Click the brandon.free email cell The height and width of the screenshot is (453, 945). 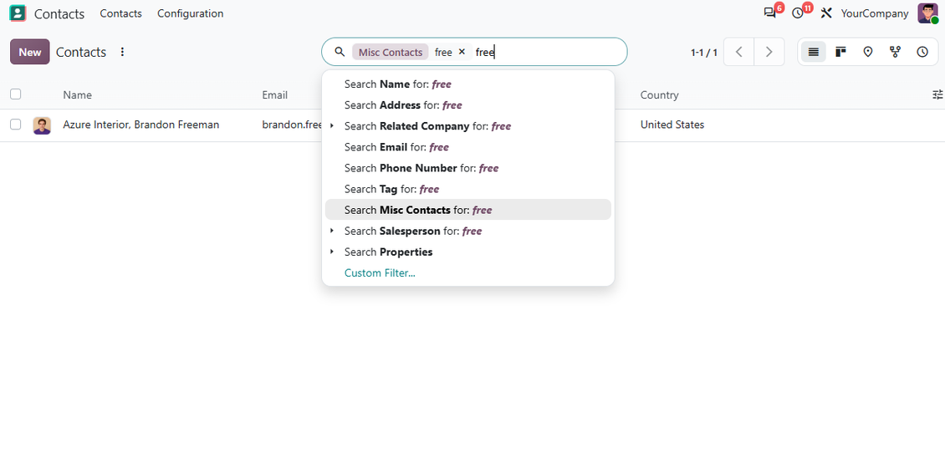(x=293, y=125)
